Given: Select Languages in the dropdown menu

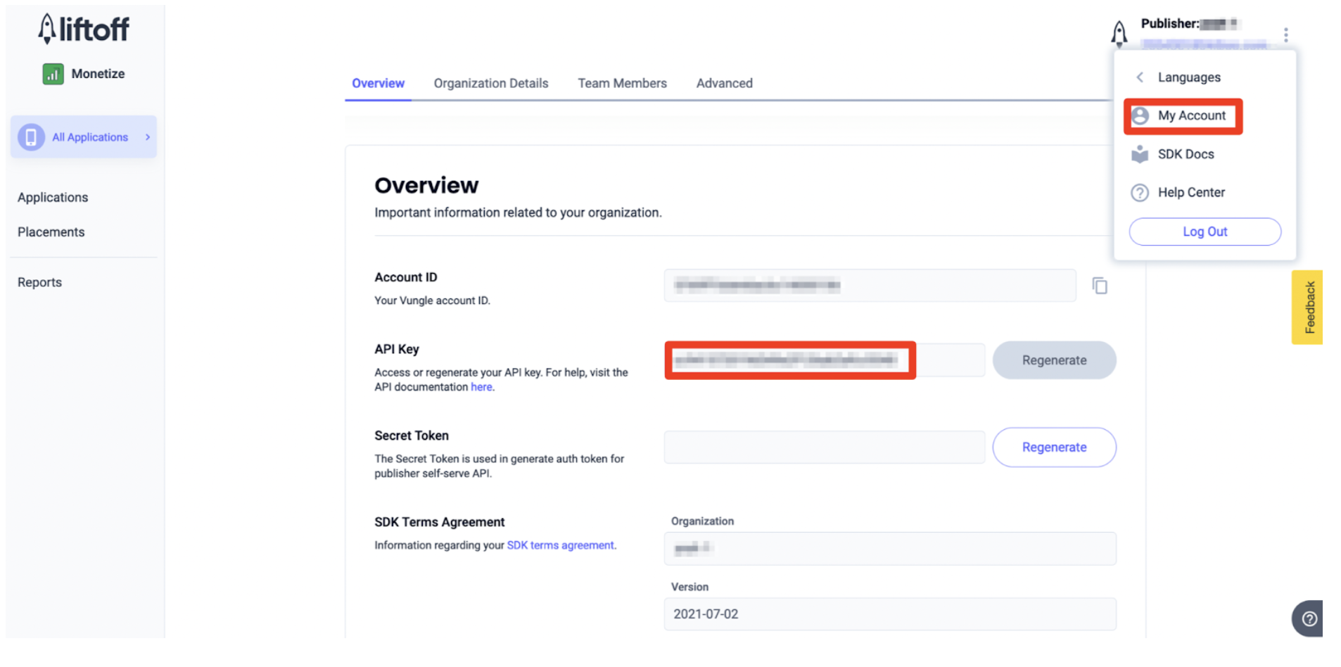Looking at the screenshot, I should pos(1189,77).
